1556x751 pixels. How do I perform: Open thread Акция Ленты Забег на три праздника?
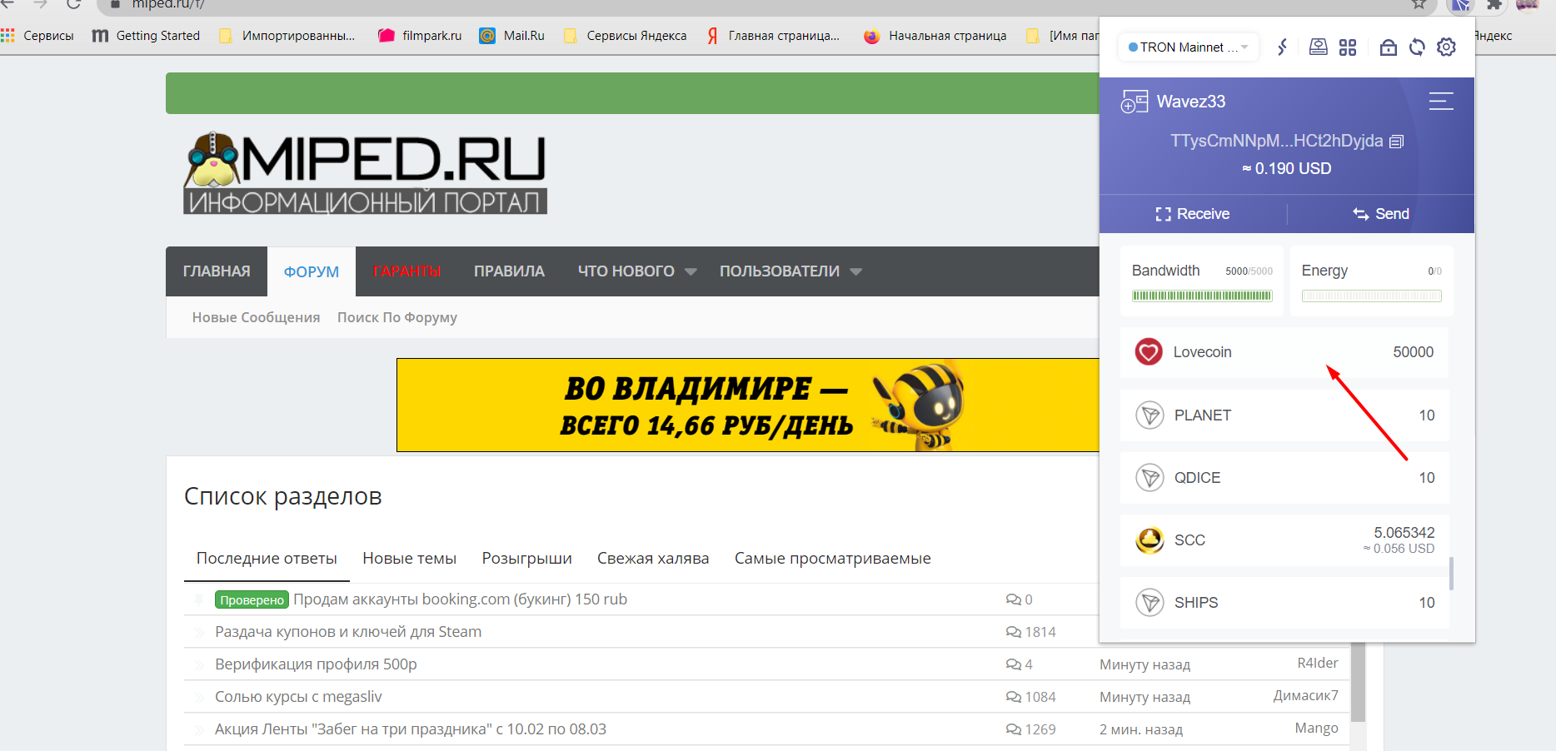click(411, 729)
